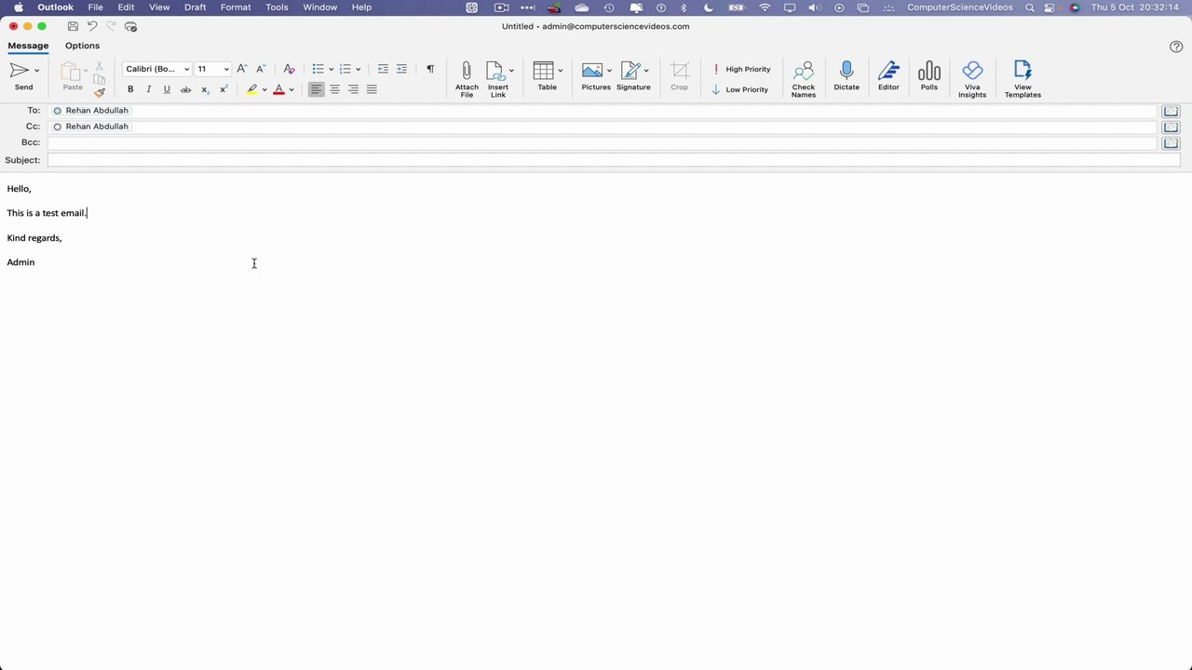Open the Draft menu
This screenshot has width=1192, height=670.
coord(195,7)
